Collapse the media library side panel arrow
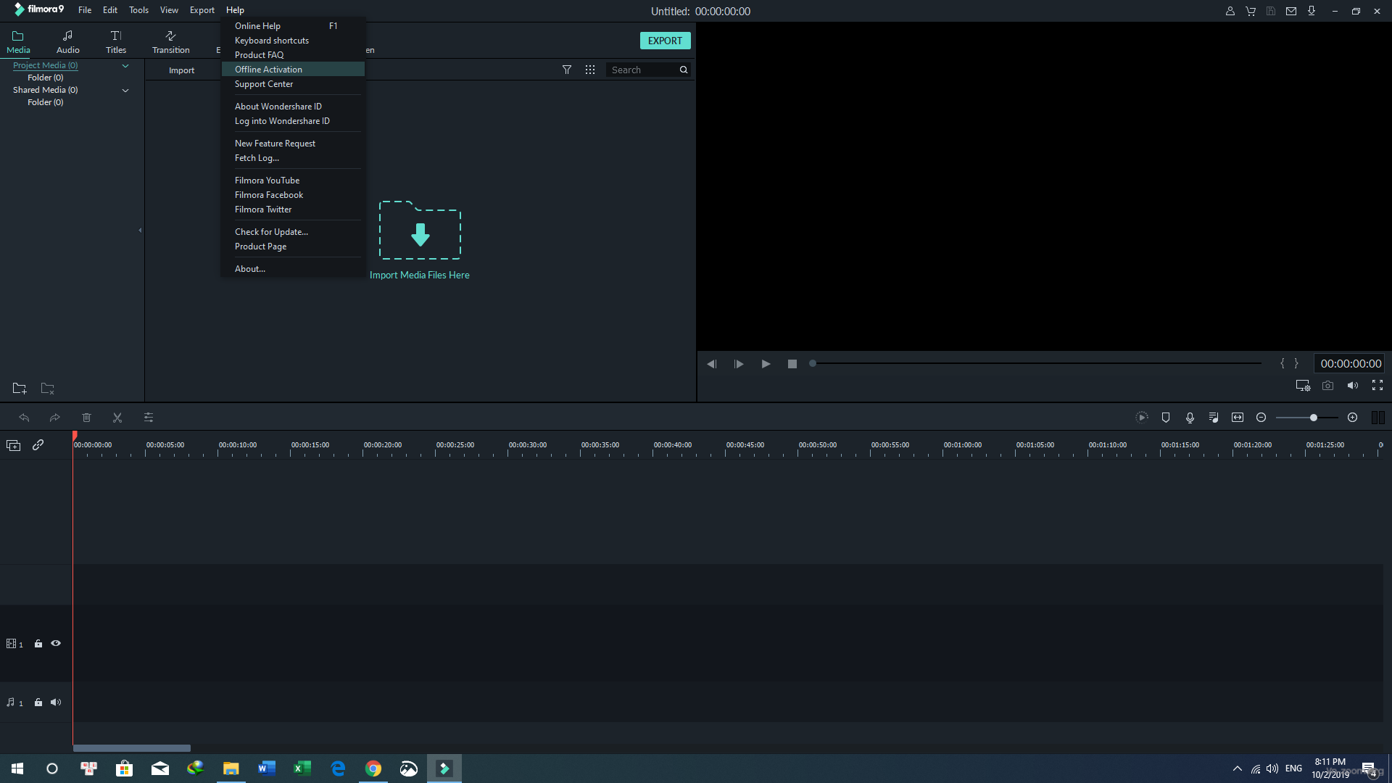The height and width of the screenshot is (783, 1392). click(140, 231)
